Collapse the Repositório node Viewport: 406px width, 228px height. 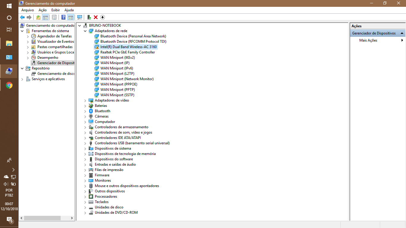(22, 68)
